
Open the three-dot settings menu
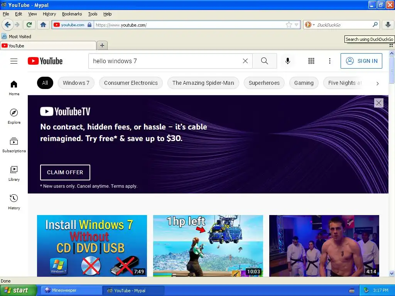coord(329,61)
